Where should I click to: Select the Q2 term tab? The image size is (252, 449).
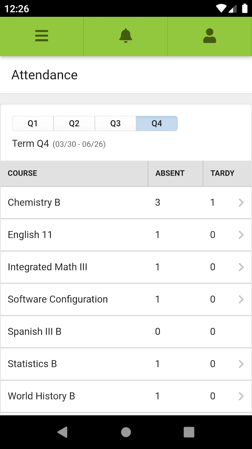coord(74,123)
